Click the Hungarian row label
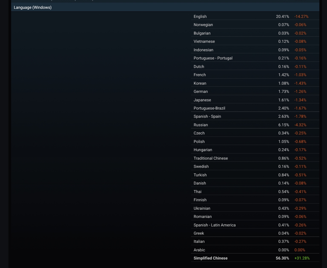Viewport: 327px width, 268px height. point(203,150)
